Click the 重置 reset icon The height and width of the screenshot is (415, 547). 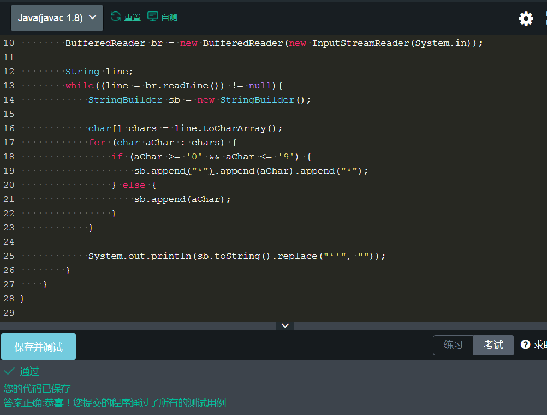tap(116, 16)
